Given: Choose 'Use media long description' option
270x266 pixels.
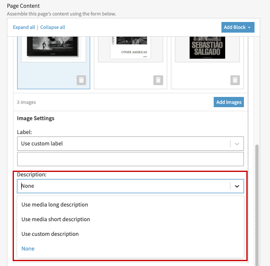Looking at the screenshot, I should 55,204.
